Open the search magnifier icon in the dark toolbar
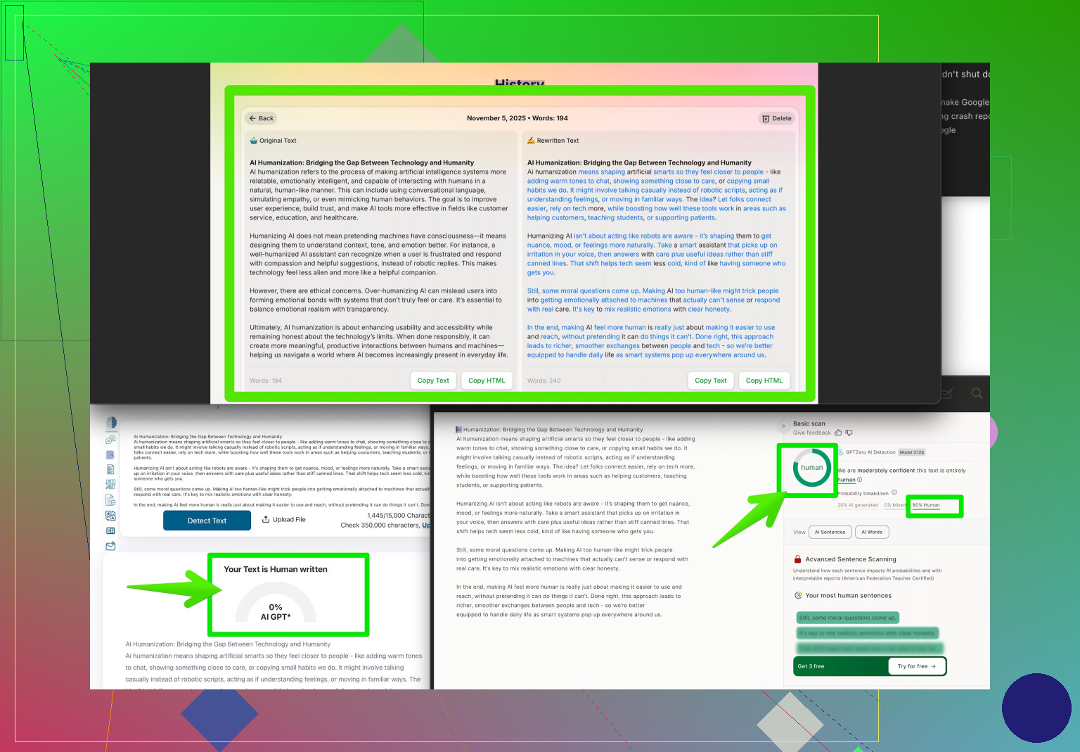The image size is (1080, 752). [x=977, y=394]
